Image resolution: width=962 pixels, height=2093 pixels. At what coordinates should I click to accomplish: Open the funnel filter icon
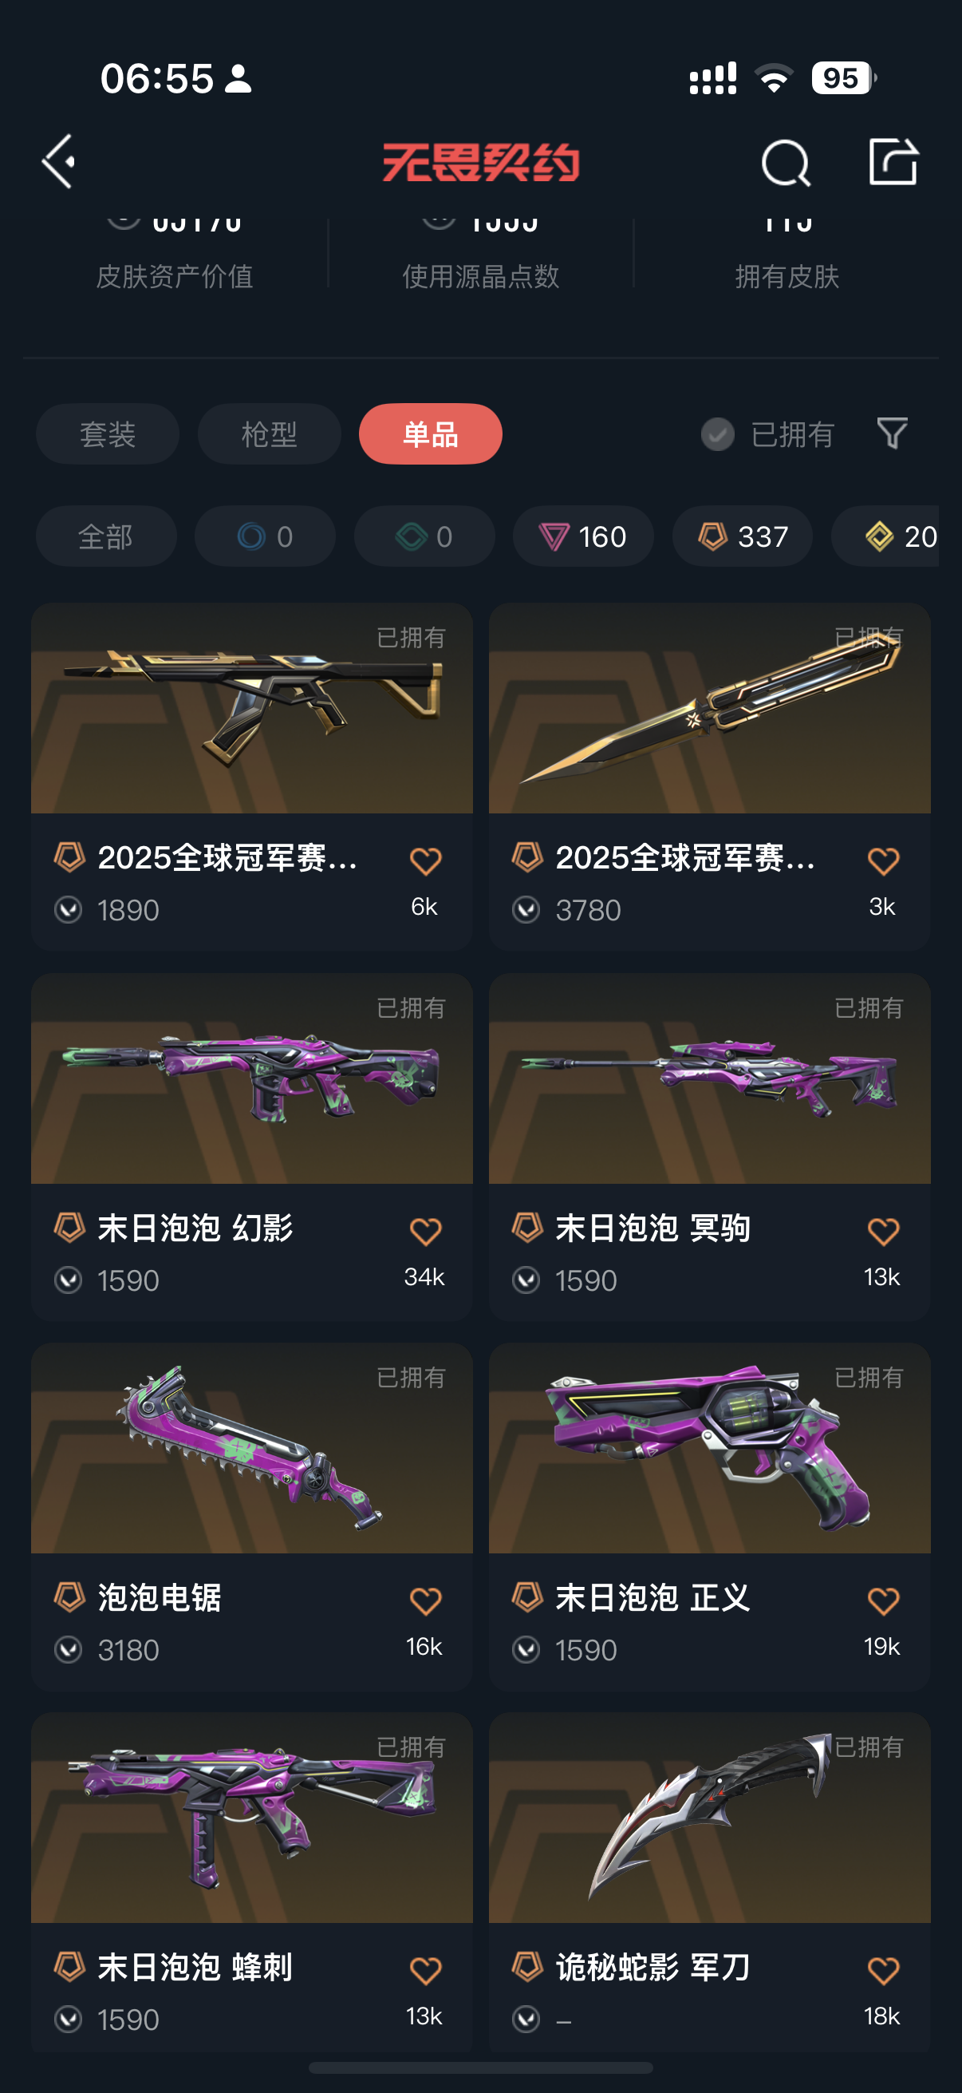tap(891, 434)
